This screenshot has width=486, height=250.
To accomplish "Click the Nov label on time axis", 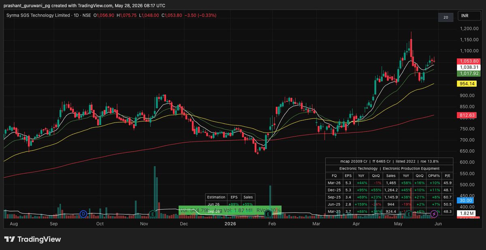I will coord(145,223).
